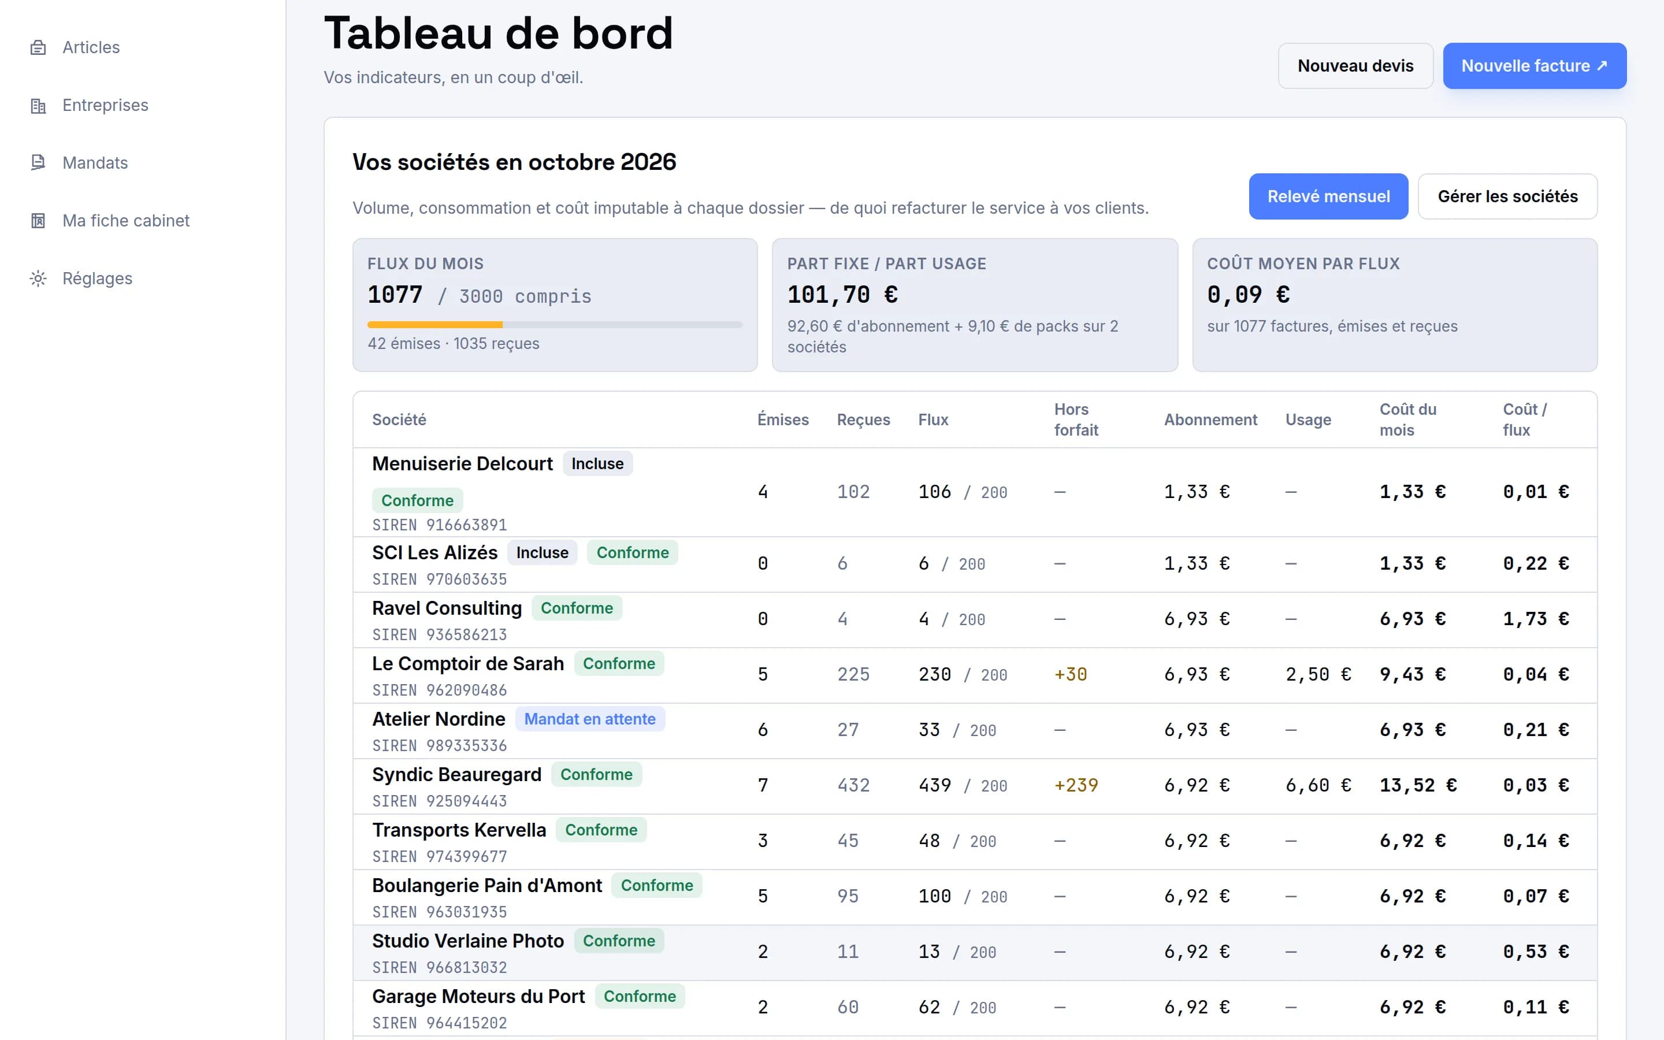Click the Conforme badge of Studio Verlaine Photo
This screenshot has height=1040, width=1664.
coord(619,941)
